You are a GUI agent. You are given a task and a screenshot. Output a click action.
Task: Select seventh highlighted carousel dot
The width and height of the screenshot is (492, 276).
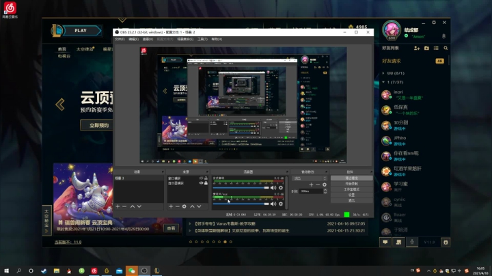click(225, 242)
